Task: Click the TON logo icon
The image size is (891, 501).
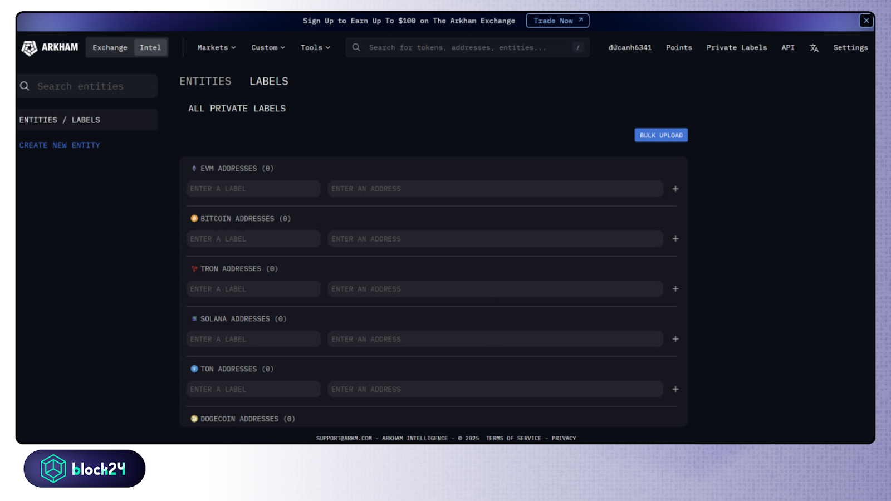Action: (194, 369)
